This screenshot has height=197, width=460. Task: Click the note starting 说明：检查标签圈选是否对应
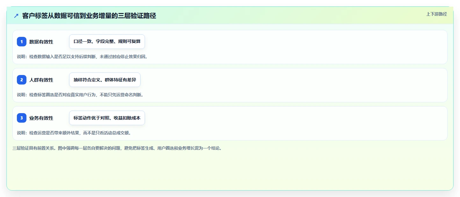click(x=80, y=95)
